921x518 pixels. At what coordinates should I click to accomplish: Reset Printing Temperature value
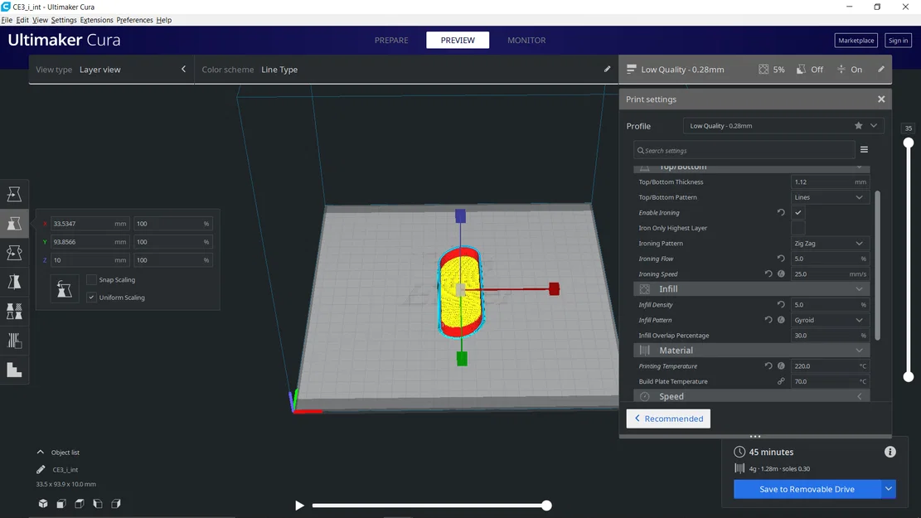(768, 366)
